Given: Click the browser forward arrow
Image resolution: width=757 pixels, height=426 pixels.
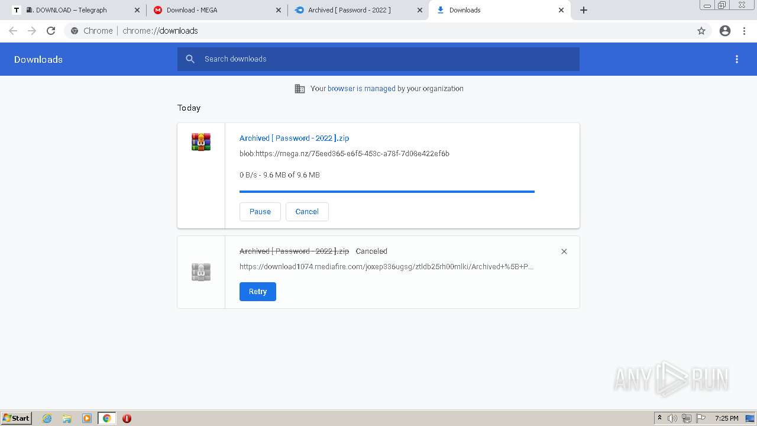Looking at the screenshot, I should pyautogui.click(x=32, y=31).
